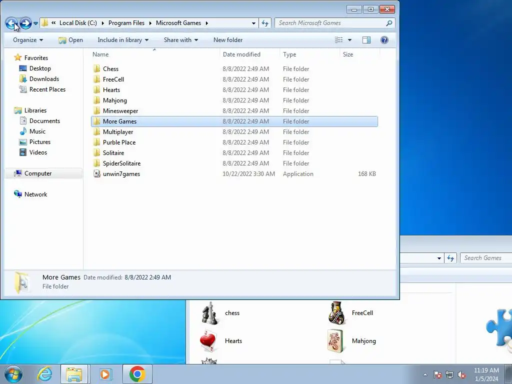The height and width of the screenshot is (384, 512).
Task: Select the Mahjong folder icon
Action: pos(96,100)
